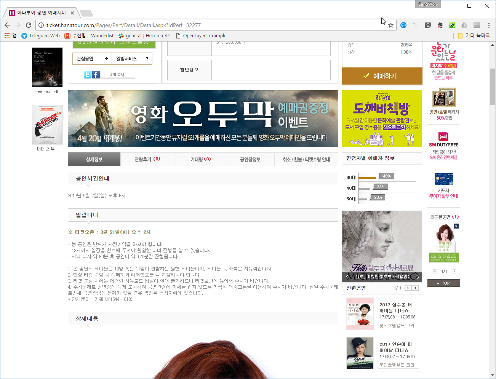Click the 예매하기 booking button

[x=382, y=76]
